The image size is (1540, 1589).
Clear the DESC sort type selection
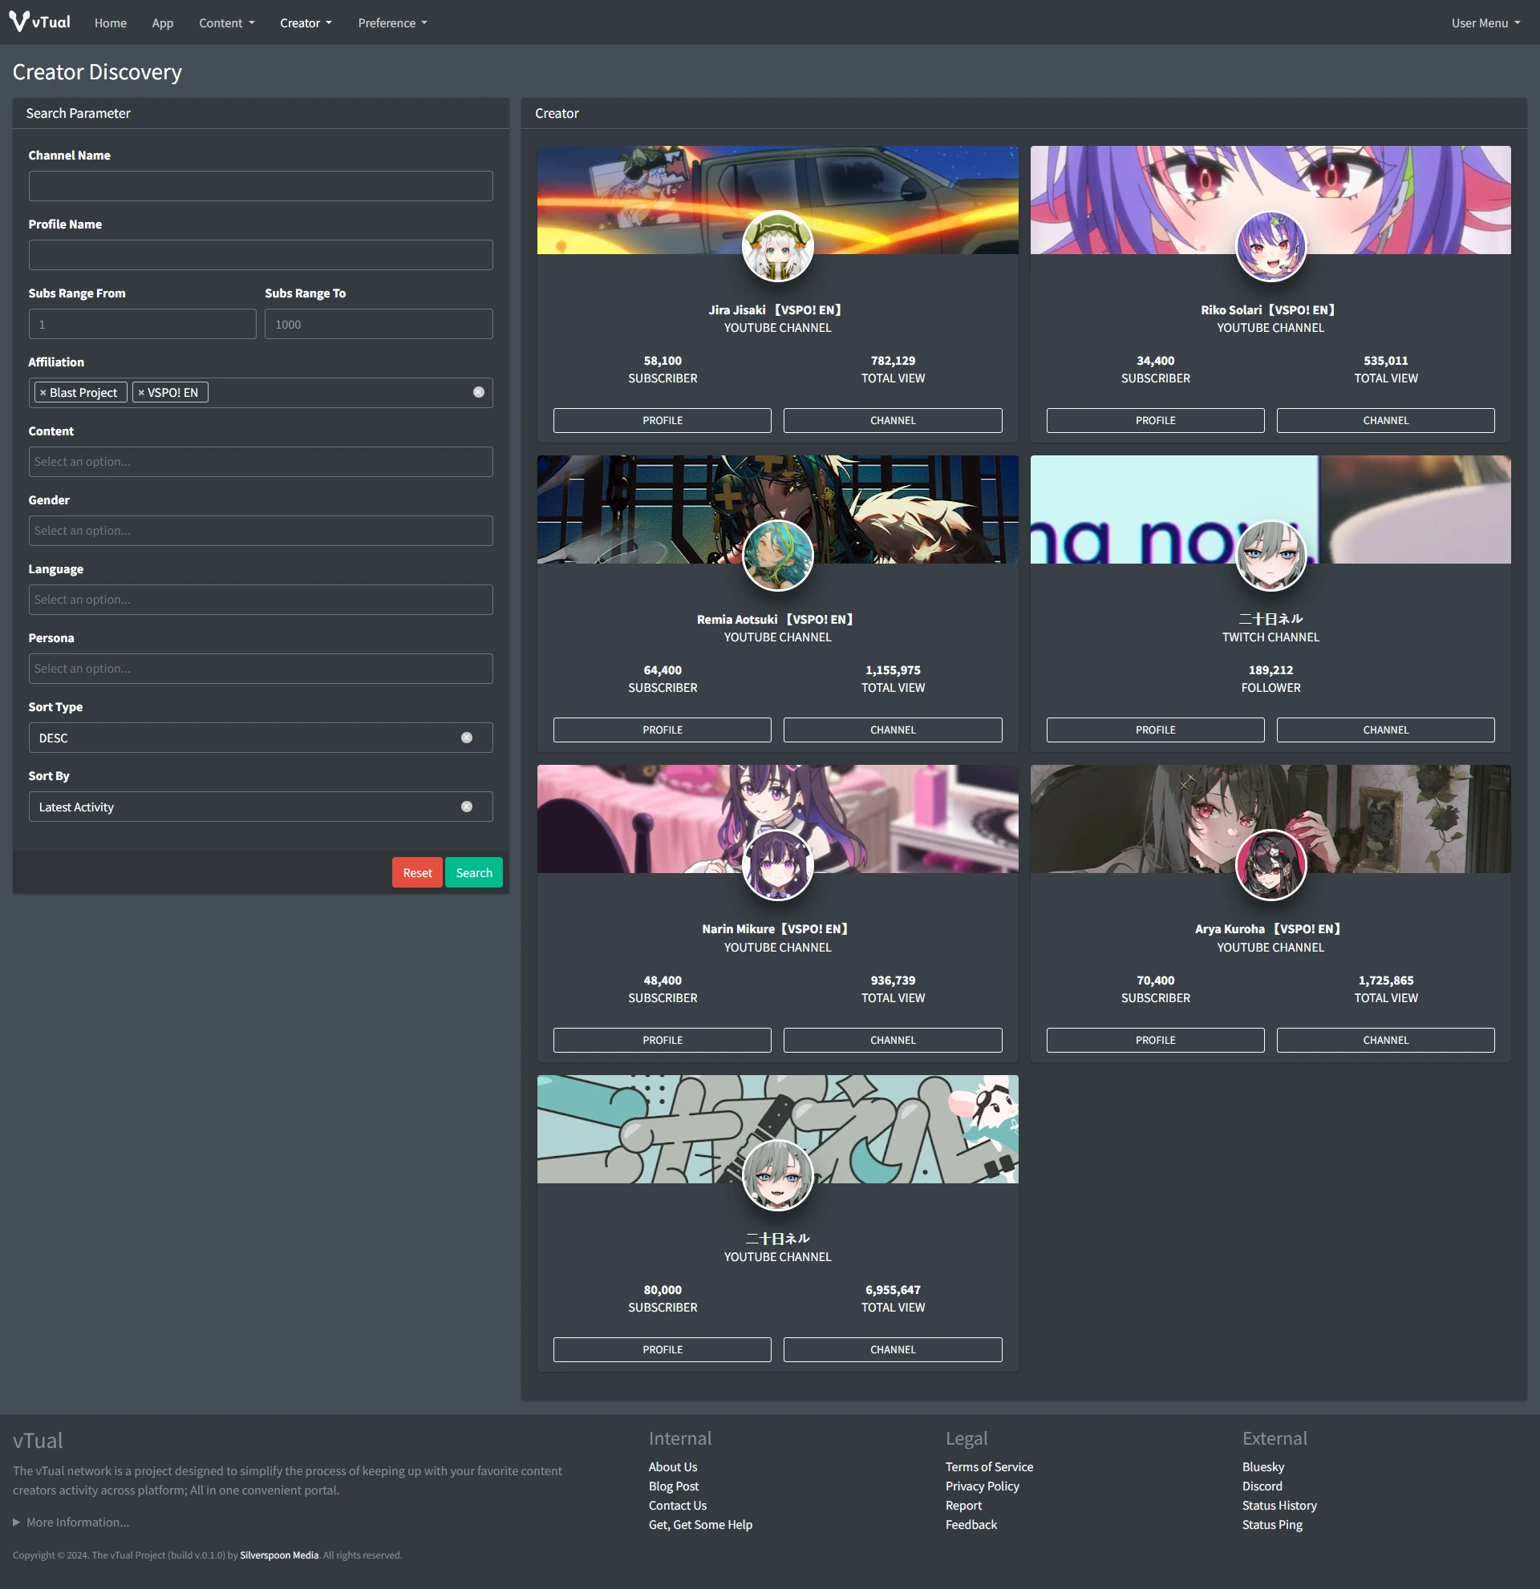(x=466, y=738)
